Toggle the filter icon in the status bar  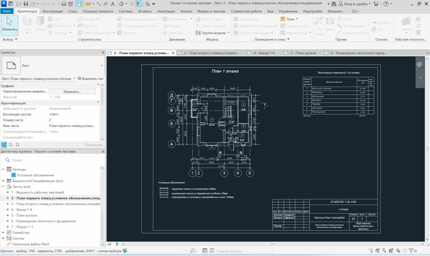click(x=411, y=251)
